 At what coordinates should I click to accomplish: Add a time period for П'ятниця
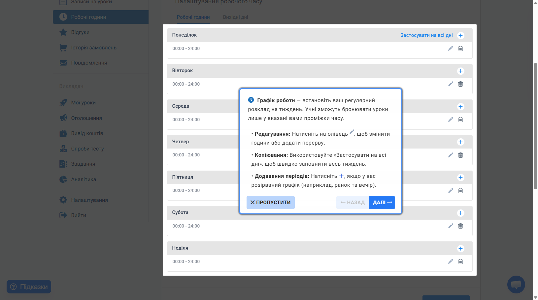460,177
